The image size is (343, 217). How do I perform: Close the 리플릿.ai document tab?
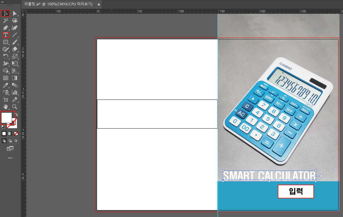click(x=99, y=4)
